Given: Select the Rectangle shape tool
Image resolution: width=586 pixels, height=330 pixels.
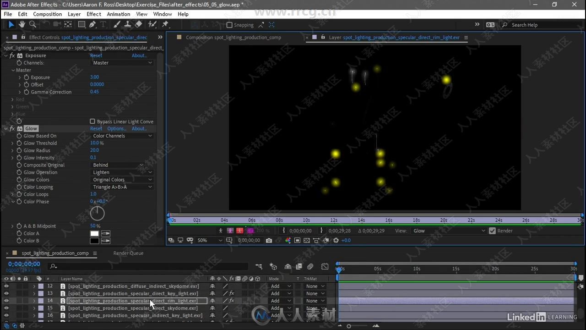Looking at the screenshot, I should (x=81, y=25).
